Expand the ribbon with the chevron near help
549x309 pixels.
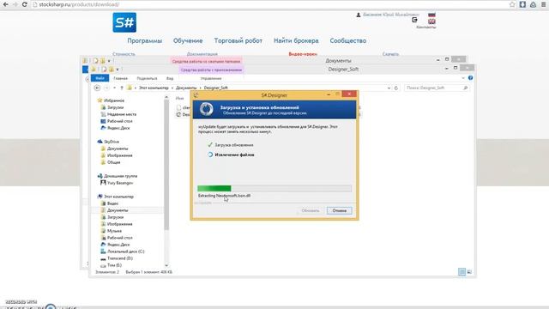463,78
